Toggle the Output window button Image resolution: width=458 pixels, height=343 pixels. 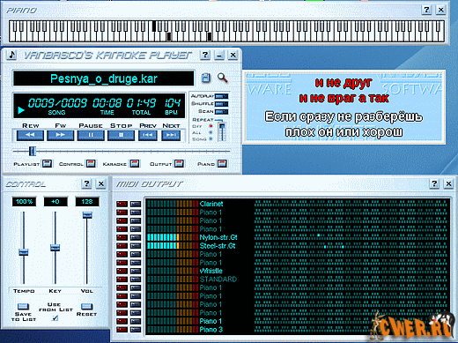[179, 163]
